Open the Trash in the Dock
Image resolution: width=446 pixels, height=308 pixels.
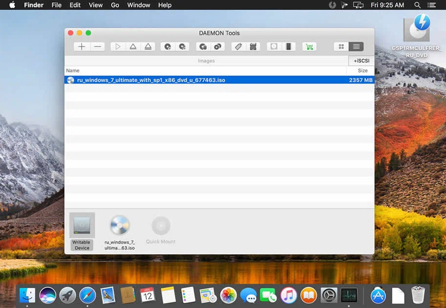pos(418,295)
